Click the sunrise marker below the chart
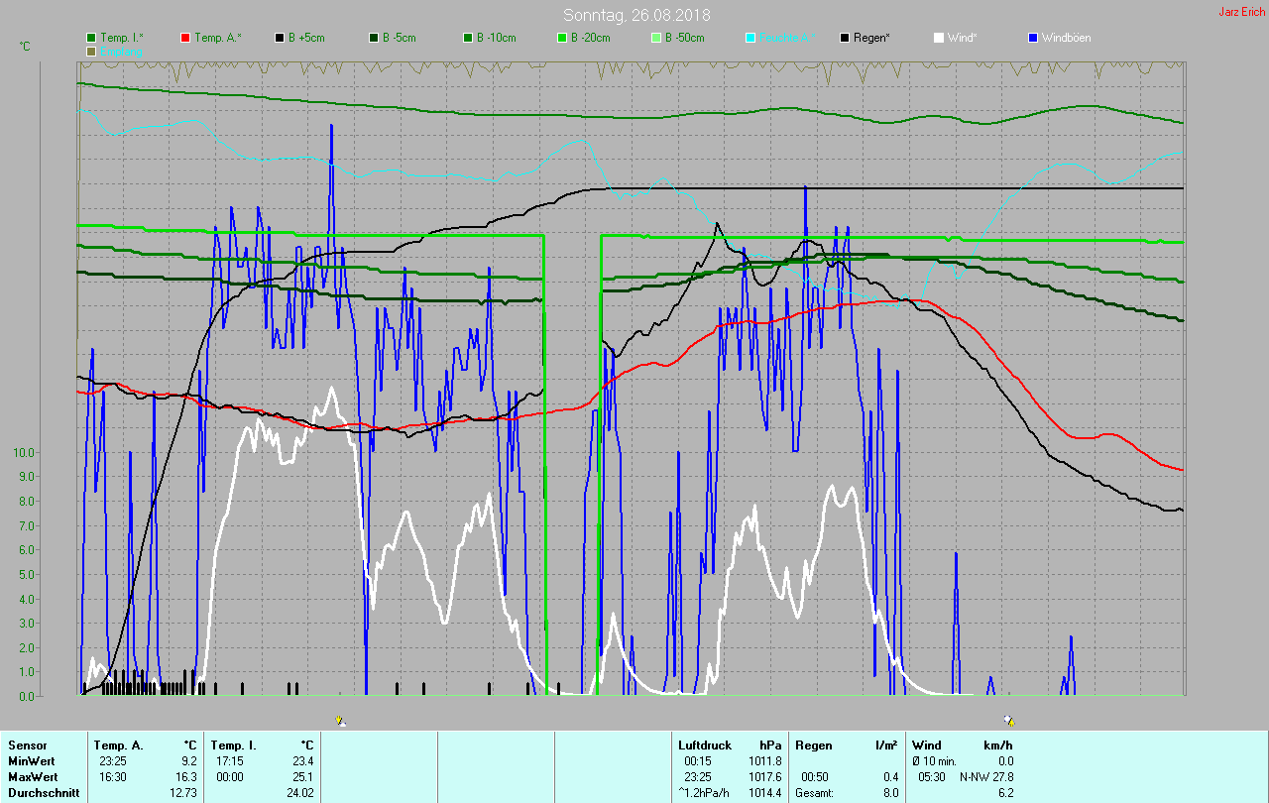Image resolution: width=1269 pixels, height=803 pixels. (340, 721)
